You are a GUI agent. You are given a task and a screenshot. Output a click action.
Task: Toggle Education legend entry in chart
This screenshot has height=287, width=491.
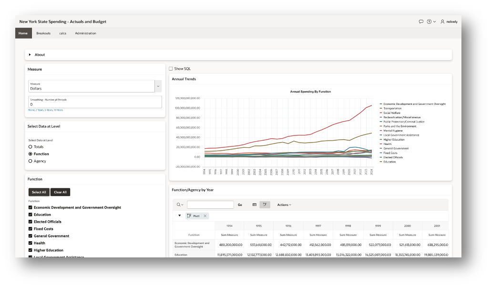click(x=388, y=162)
